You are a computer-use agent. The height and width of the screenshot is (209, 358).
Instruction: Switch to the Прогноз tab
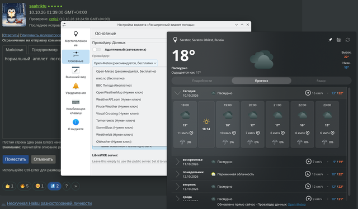pos(261,80)
